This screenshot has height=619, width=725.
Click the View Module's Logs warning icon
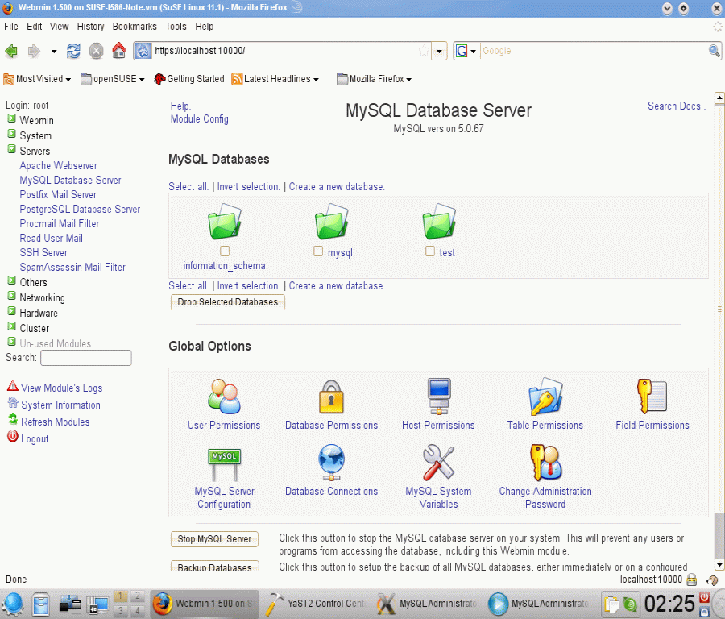(x=13, y=386)
